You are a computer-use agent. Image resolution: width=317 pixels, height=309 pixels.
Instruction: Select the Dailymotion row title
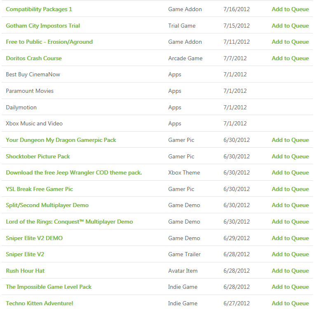click(x=21, y=107)
